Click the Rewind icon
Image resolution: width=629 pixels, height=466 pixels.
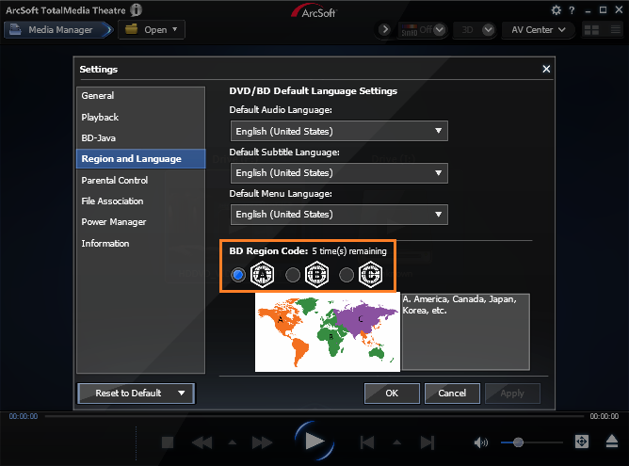coord(202,442)
